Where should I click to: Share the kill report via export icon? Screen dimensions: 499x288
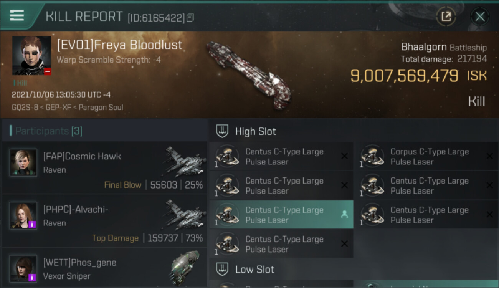coord(446,17)
